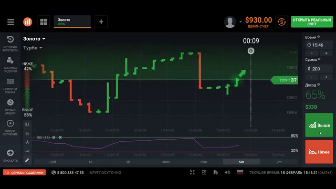The height and width of the screenshot is (189, 336).
Task: Open Таблица лидеров sidebar item
Action: tap(10, 65)
